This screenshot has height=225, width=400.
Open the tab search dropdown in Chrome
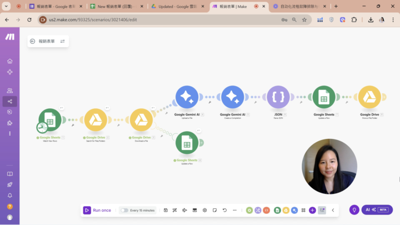click(x=6, y=6)
